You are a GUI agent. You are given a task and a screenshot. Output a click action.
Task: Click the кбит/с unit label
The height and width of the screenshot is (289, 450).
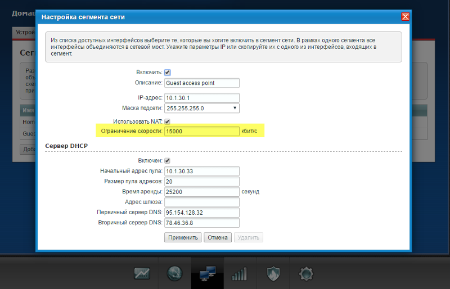[x=249, y=131]
